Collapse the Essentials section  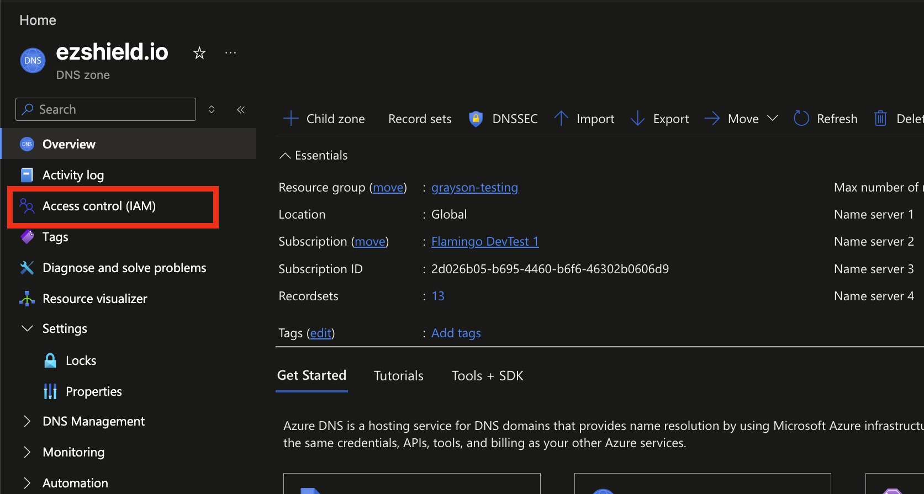tap(285, 156)
